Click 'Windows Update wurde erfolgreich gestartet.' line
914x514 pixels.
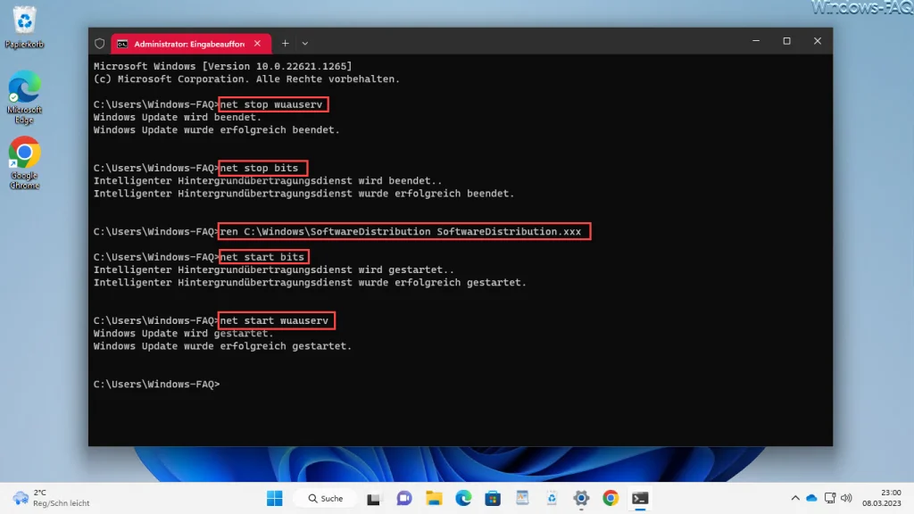coord(222,346)
